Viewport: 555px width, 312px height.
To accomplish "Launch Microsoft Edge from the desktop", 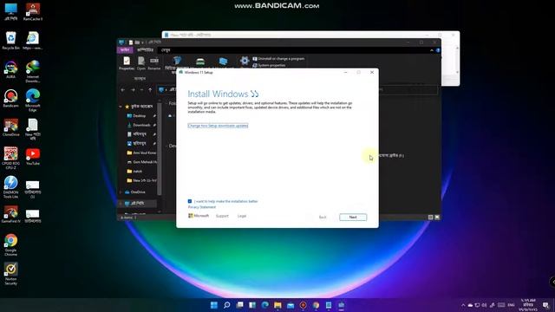I will [x=33, y=101].
